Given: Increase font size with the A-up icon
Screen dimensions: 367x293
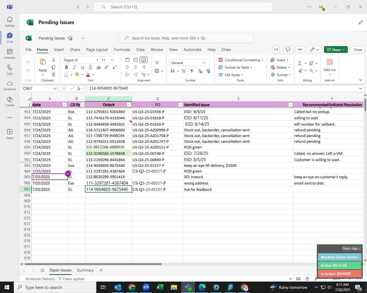Looking at the screenshot, I should tap(107, 67).
